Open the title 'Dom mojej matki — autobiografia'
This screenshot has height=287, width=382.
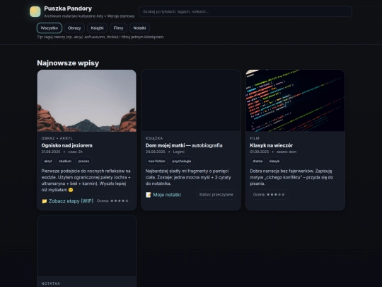(184, 145)
